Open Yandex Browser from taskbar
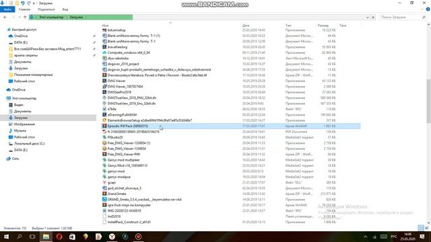 pyautogui.click(x=112, y=237)
